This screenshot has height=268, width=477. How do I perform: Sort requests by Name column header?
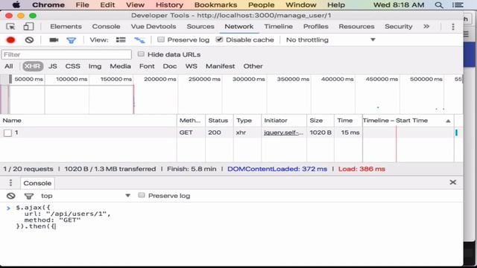(88, 121)
